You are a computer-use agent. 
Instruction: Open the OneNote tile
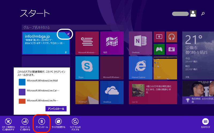coord(140,43)
